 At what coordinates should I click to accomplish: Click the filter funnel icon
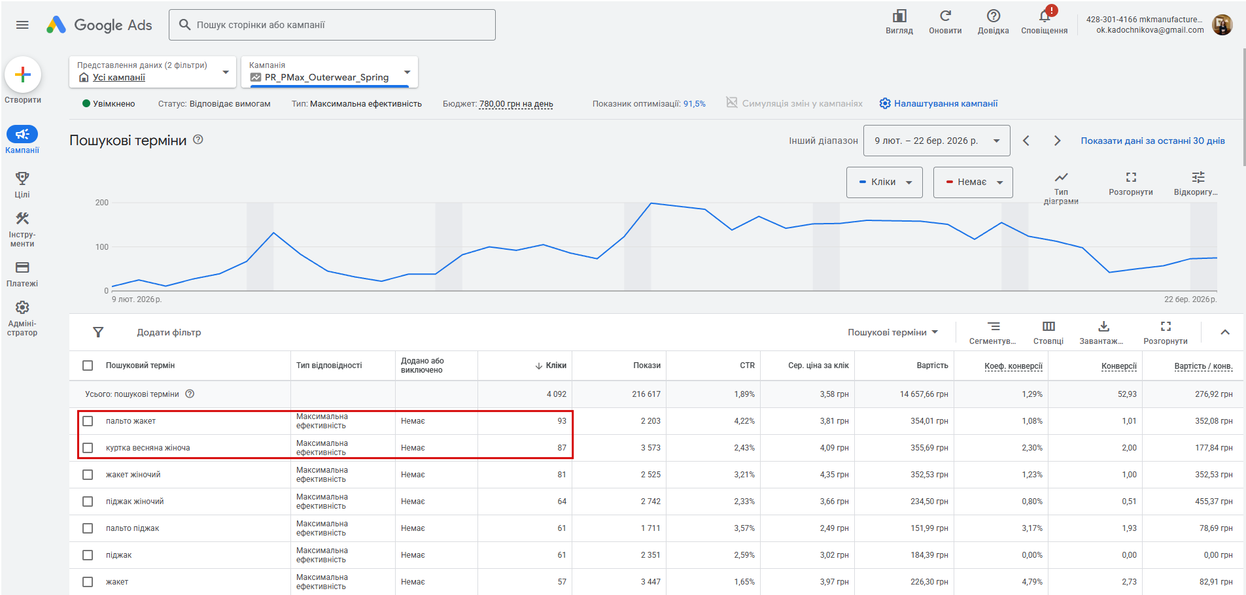tap(98, 332)
